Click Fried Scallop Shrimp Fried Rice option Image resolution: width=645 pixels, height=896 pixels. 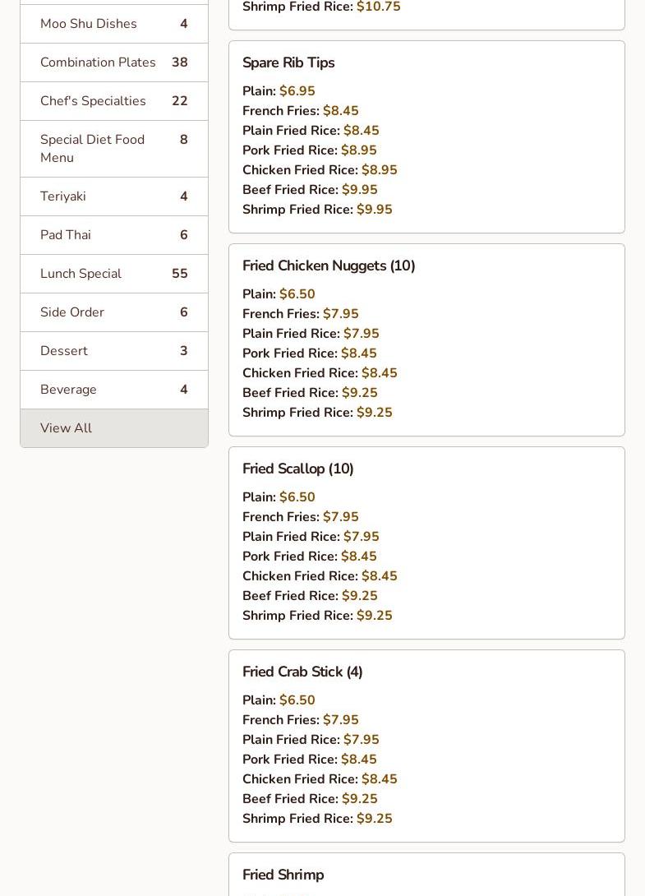[x=317, y=616]
